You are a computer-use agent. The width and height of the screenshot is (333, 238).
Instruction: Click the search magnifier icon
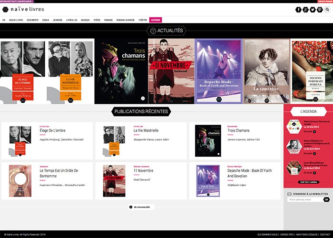click(x=327, y=10)
